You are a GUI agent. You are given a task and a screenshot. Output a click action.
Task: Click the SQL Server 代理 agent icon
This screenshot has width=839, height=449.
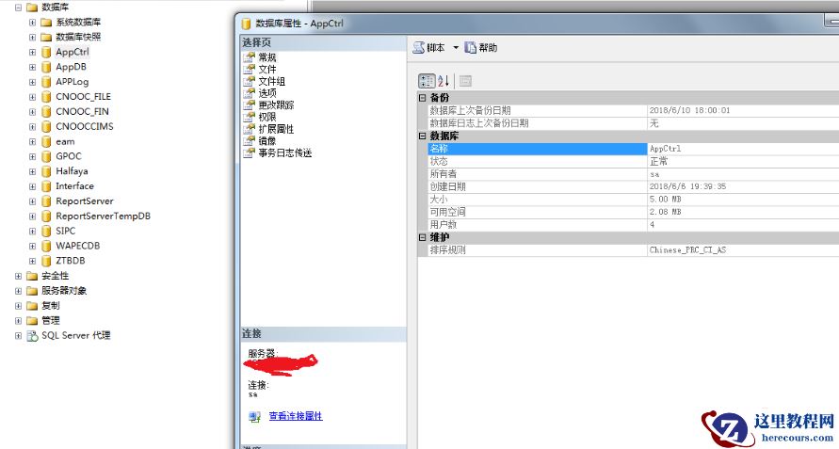click(33, 336)
